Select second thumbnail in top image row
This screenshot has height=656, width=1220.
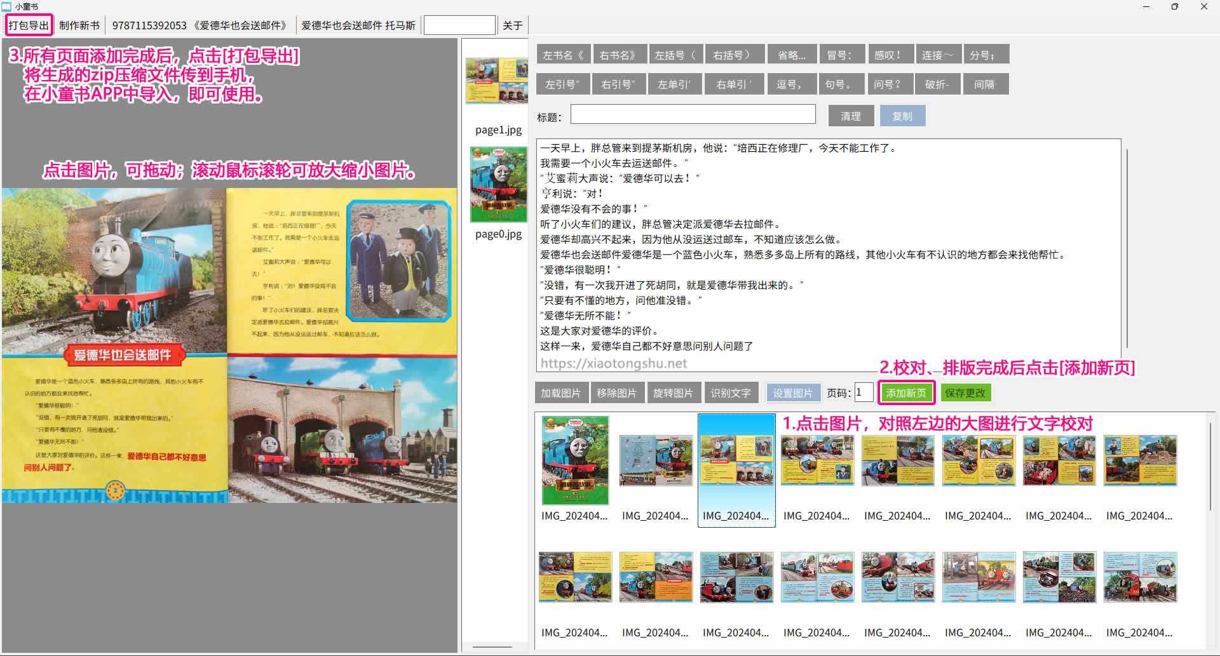point(656,469)
